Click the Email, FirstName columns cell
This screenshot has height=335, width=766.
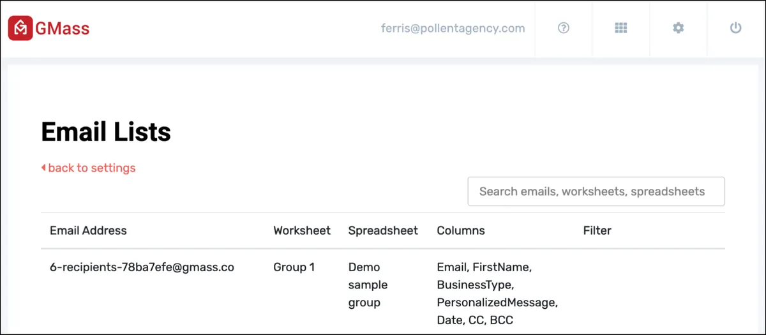click(497, 294)
